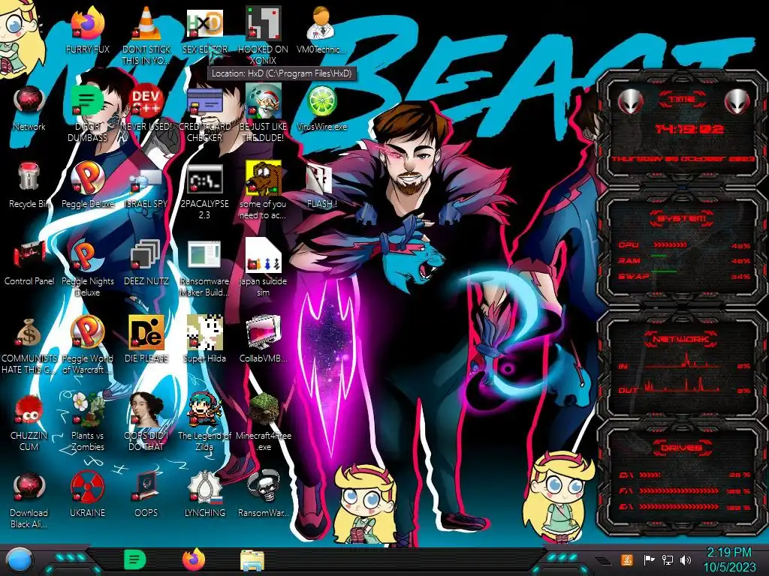Show hidden tray icons arrow
Image resolution: width=769 pixels, height=576 pixels.
coord(602,560)
